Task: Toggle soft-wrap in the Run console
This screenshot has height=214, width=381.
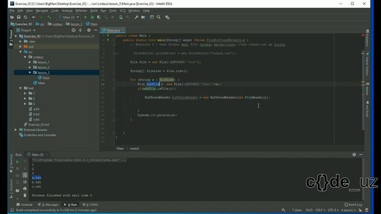Action: 25,175
